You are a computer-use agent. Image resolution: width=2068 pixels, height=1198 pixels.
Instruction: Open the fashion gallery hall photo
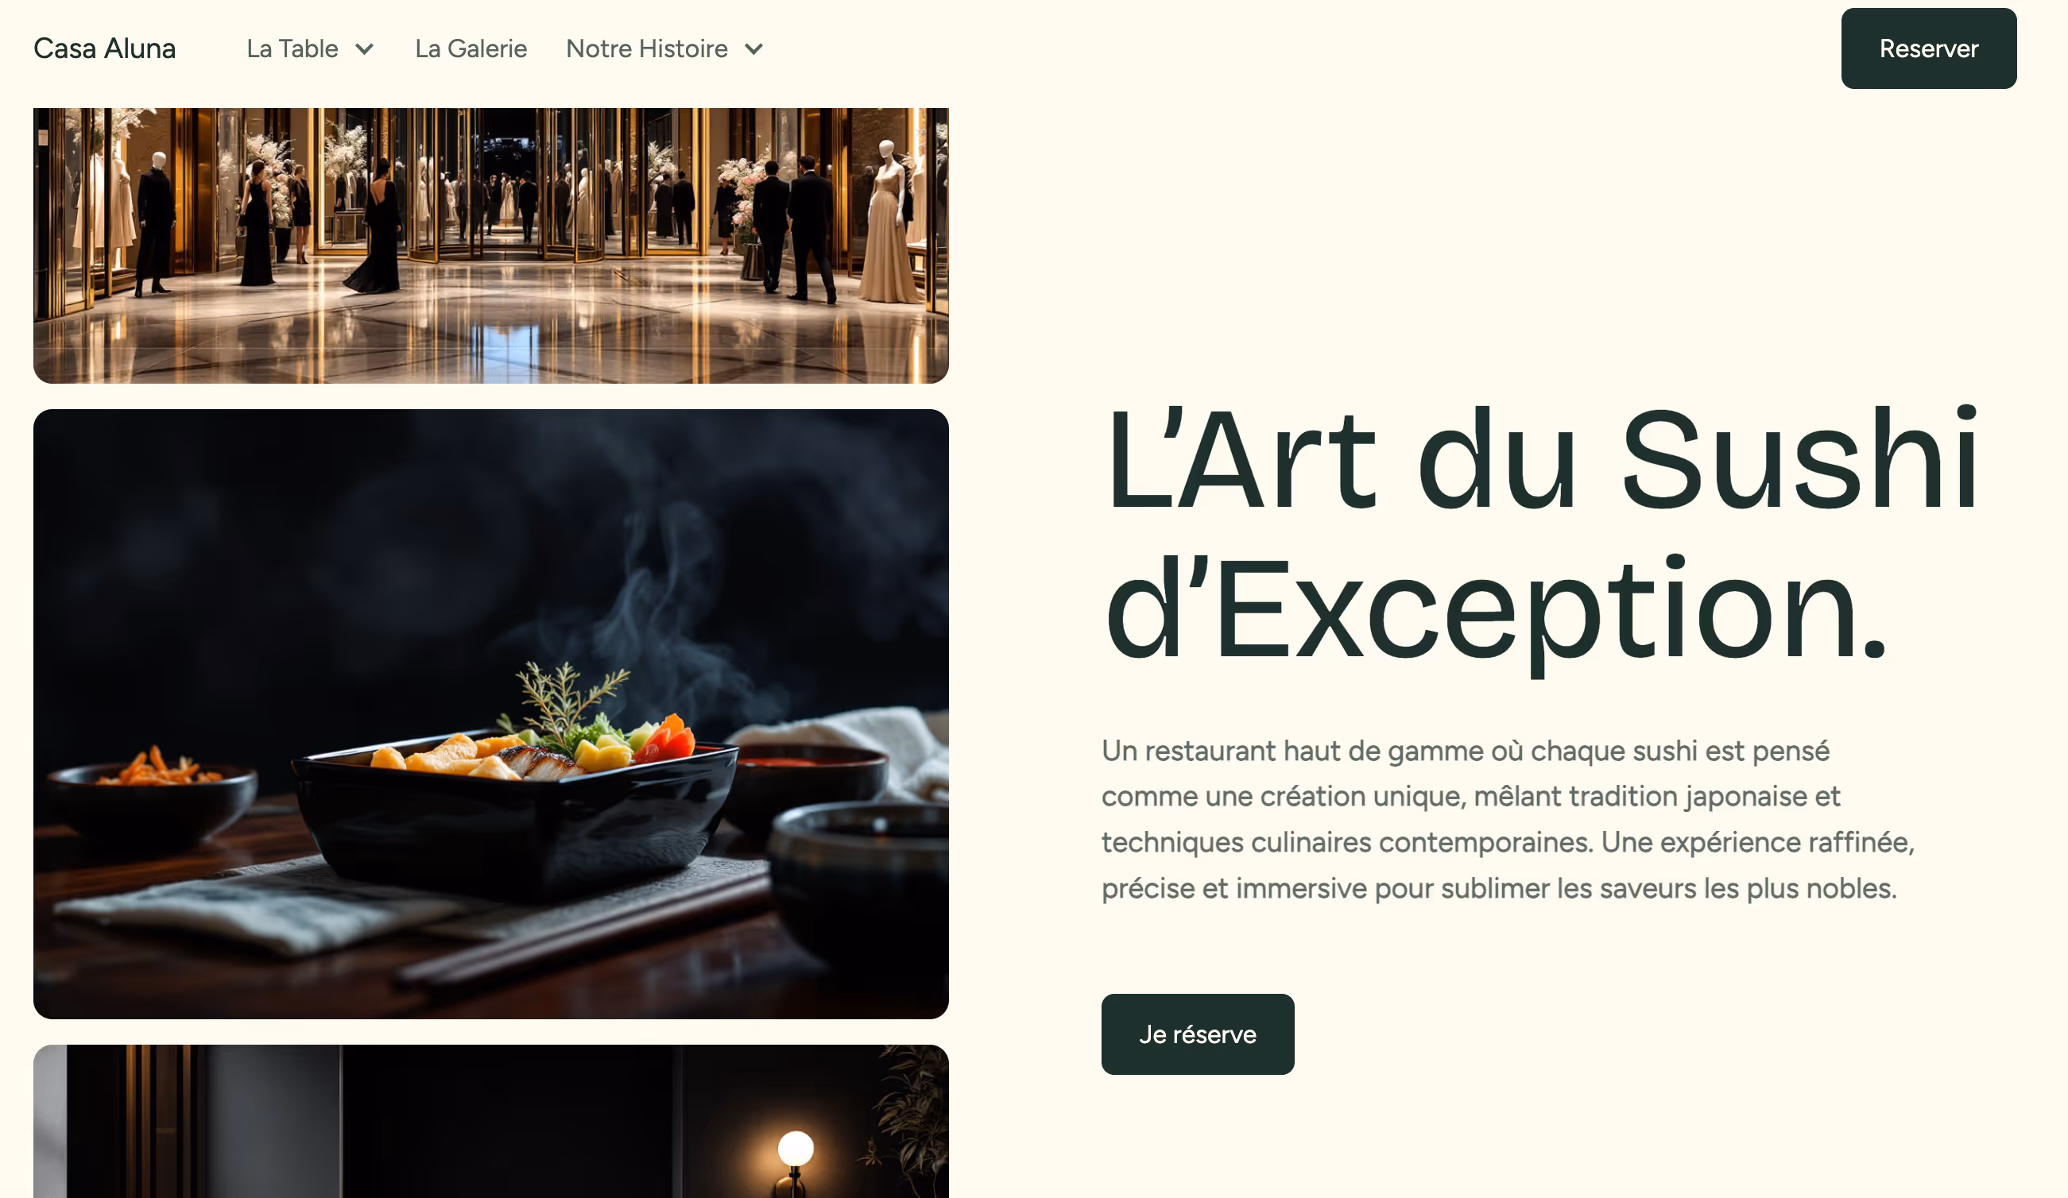(x=490, y=245)
